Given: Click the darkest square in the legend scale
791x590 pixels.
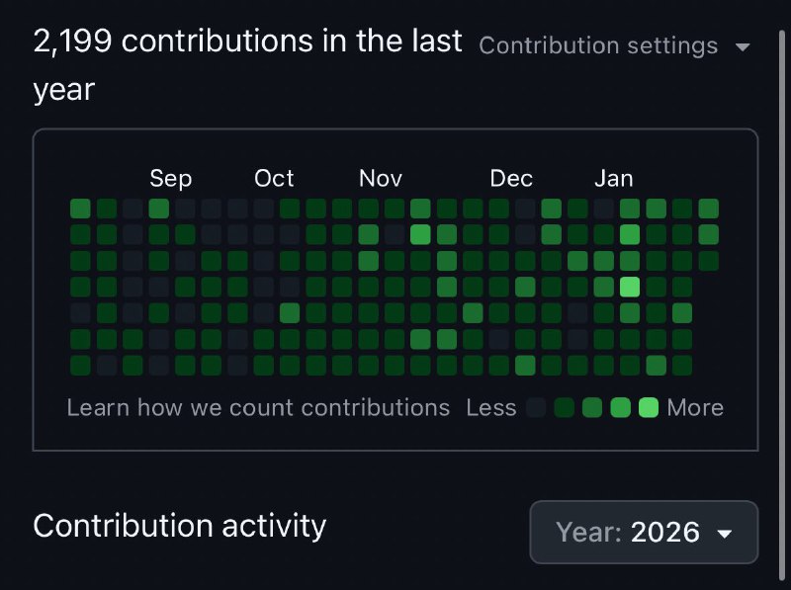Looking at the screenshot, I should point(536,406).
